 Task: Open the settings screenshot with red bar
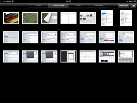coord(107,37)
